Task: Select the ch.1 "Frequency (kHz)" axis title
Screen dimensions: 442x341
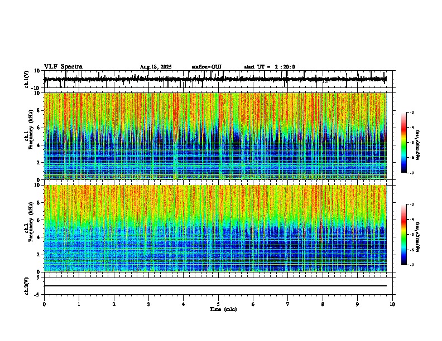Action: tap(31, 129)
